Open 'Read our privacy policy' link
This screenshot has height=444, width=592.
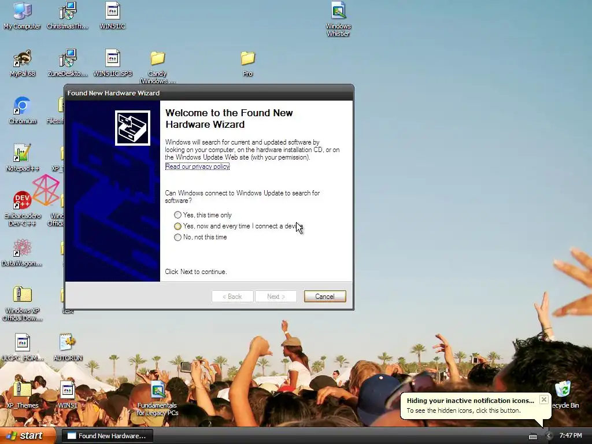(x=197, y=166)
